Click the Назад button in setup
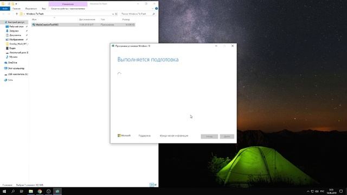 (209, 136)
